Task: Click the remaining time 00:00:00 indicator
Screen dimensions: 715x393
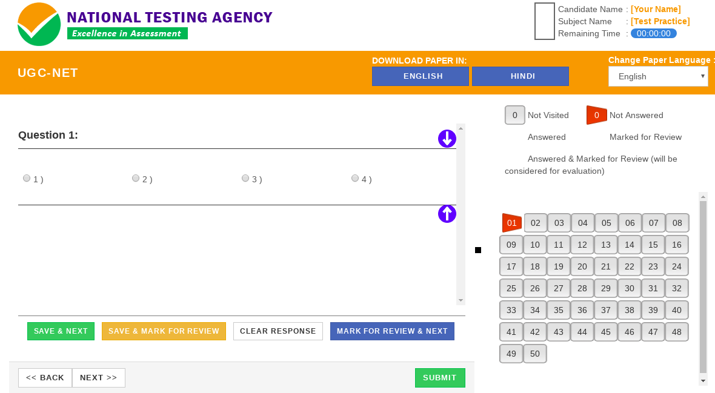Action: [x=653, y=33]
